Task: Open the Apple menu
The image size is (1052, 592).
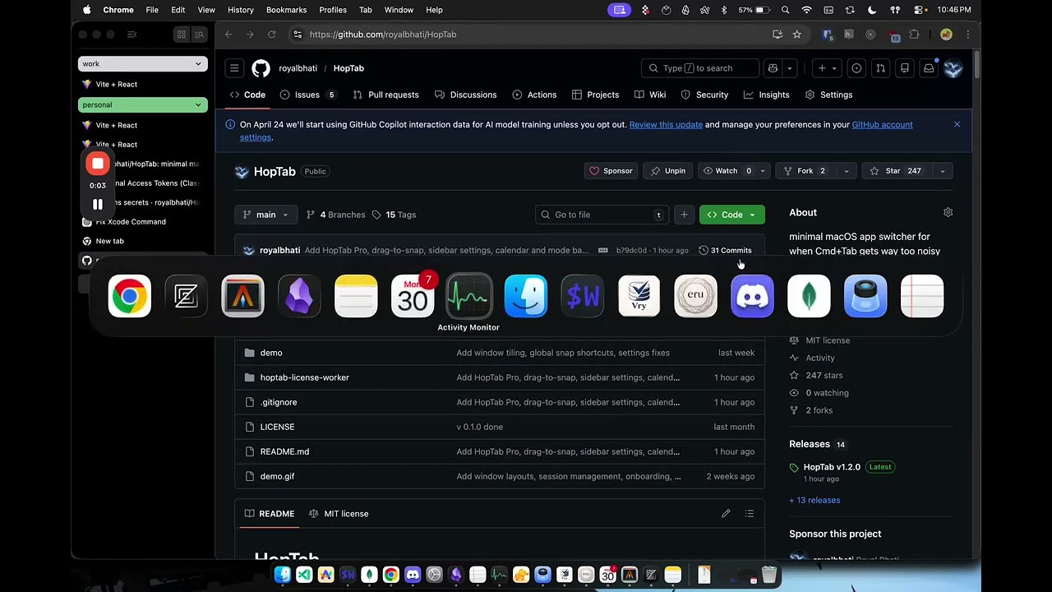Action: click(x=86, y=10)
